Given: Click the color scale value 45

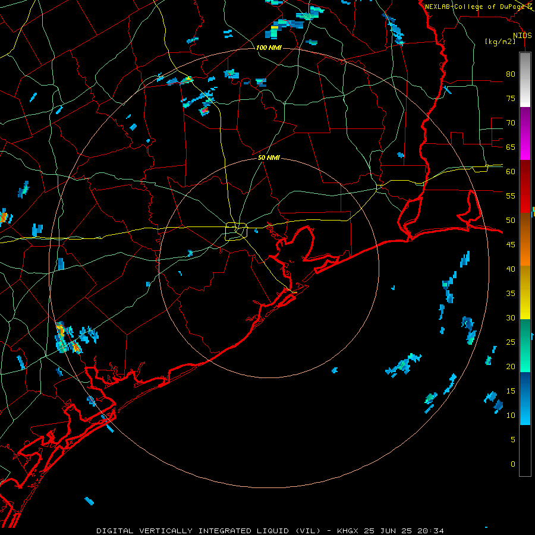Looking at the screenshot, I should pyautogui.click(x=511, y=245).
